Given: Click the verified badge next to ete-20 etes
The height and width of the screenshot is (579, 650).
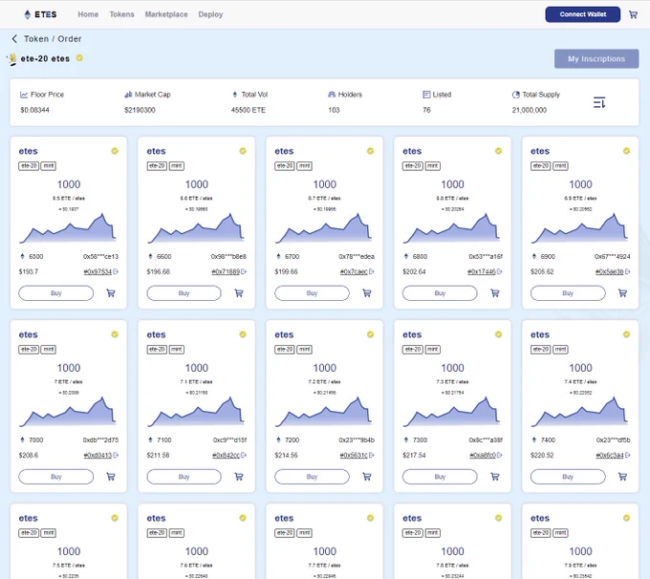Looking at the screenshot, I should 79,58.
